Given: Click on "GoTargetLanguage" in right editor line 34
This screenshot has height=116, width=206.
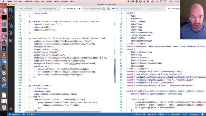Looking at the screenshot, I should (159, 91).
